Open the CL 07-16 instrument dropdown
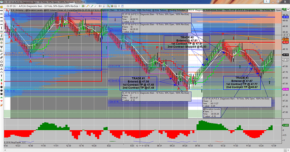Screen dimensions: 290x152 11,6
